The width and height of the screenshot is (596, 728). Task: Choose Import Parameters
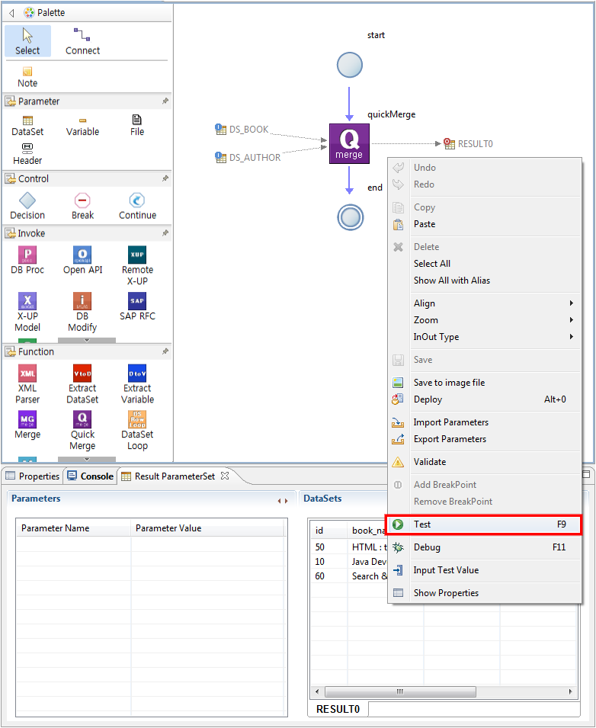[x=484, y=422]
